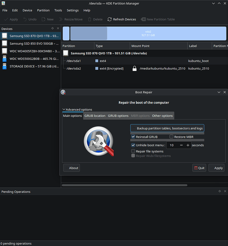The image size is (228, 246).
Task: Click the New Partition Table toolbar icon
Action: coord(143,19)
